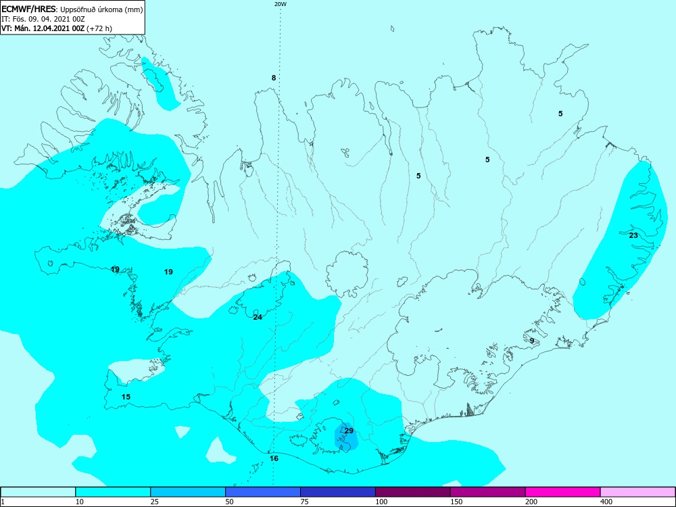Screen dimensions: 676x507
Task: Click the pale pink 400+ mm legend swatch
Action: point(637,492)
